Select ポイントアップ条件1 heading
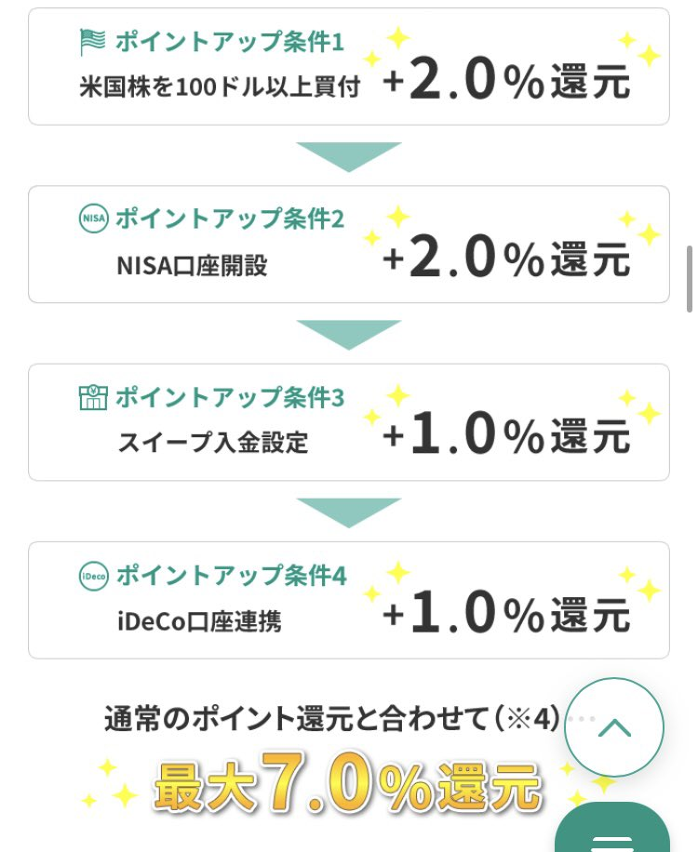The image size is (698, 852). coord(229,42)
